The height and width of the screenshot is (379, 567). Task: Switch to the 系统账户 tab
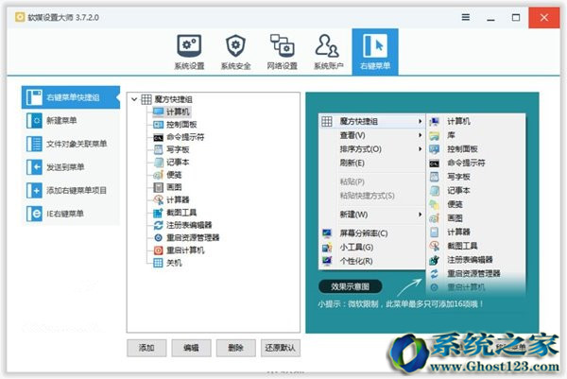pos(328,52)
